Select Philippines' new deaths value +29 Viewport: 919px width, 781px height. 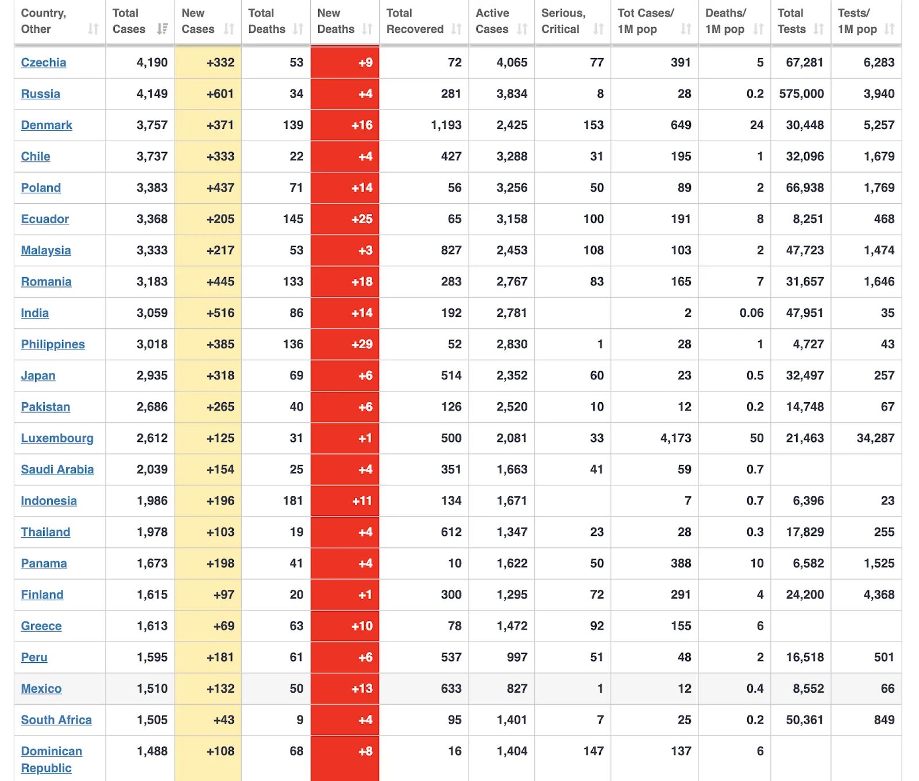pyautogui.click(x=362, y=344)
